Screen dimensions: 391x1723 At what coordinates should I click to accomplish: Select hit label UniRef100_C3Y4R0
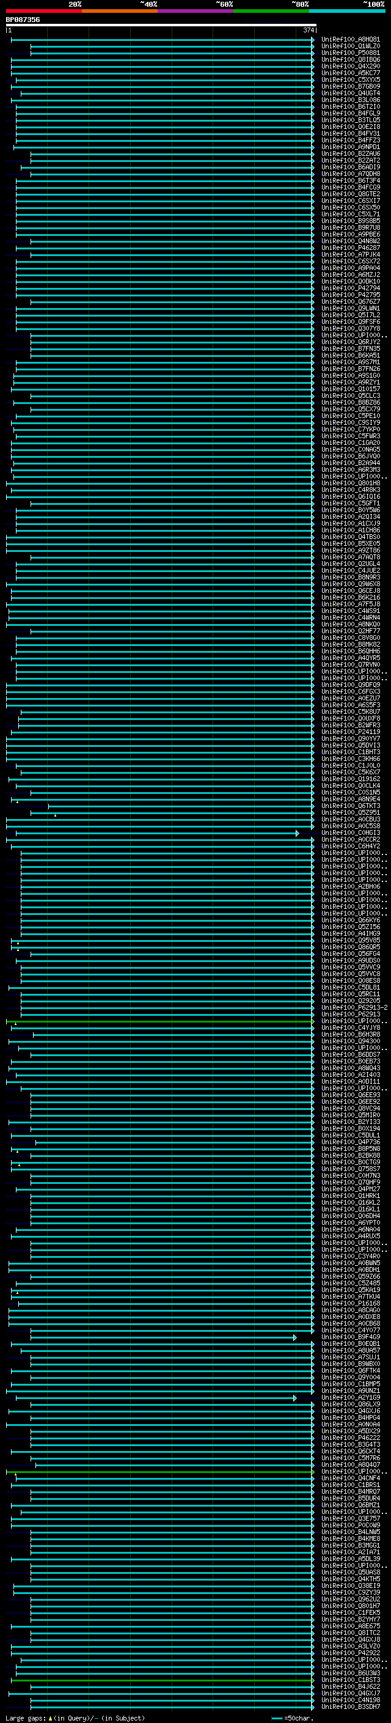click(351, 1256)
